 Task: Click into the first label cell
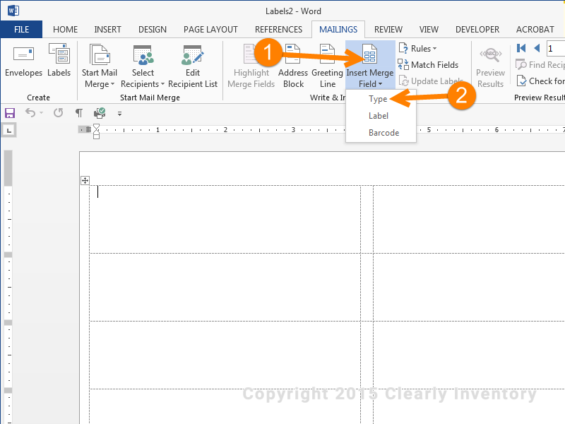tap(225, 219)
